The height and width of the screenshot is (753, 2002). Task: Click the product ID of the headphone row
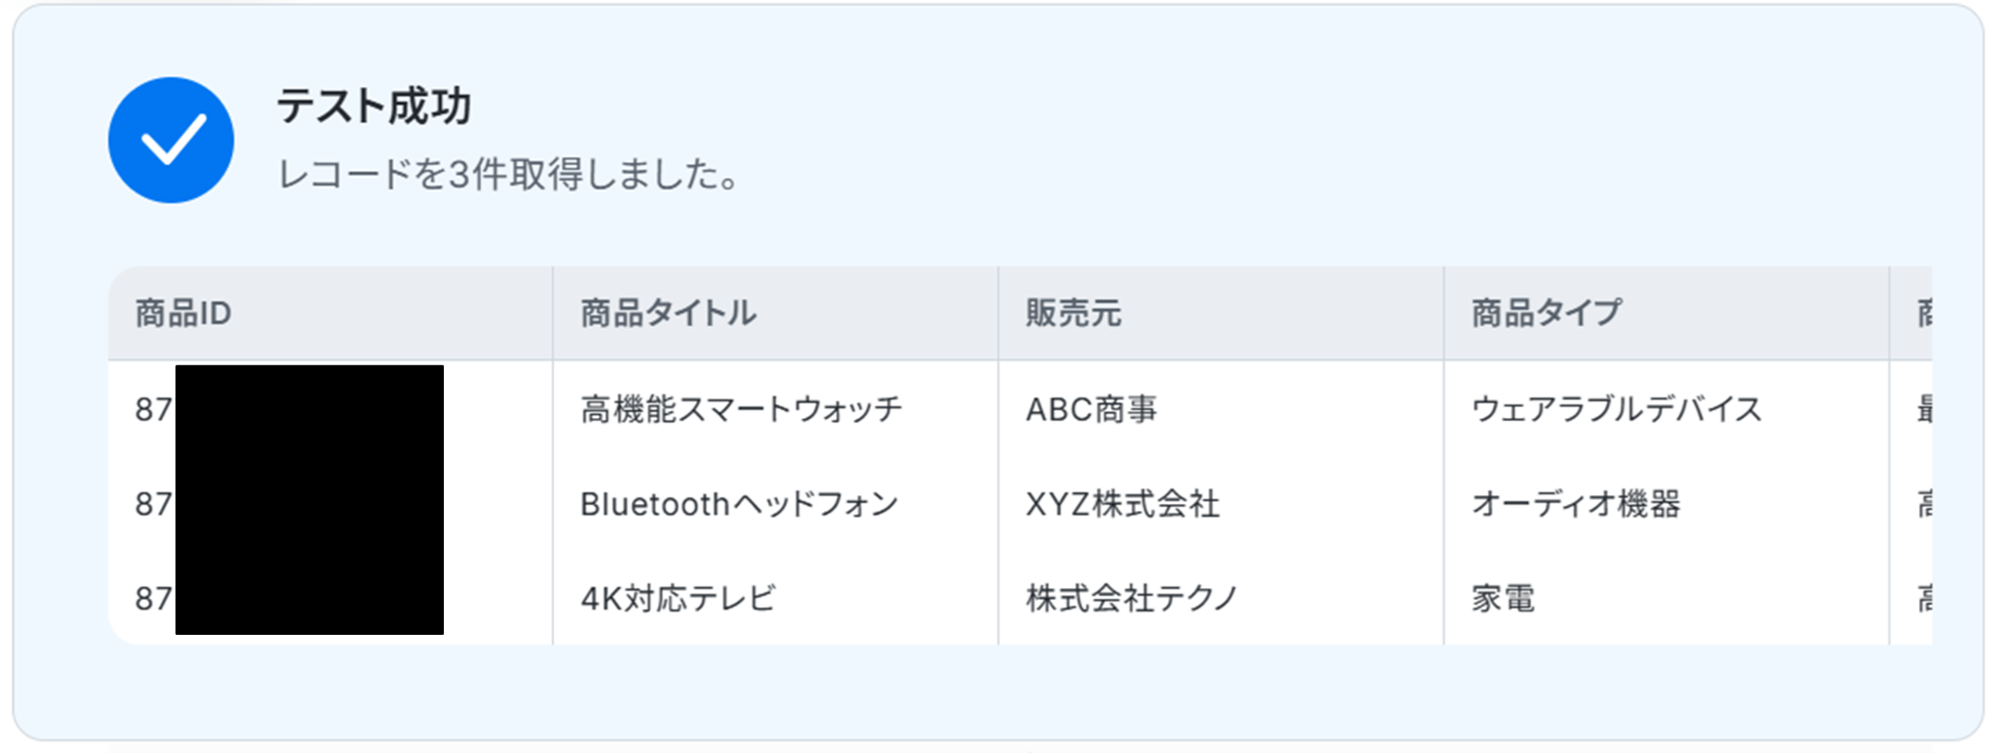pyautogui.click(x=154, y=504)
